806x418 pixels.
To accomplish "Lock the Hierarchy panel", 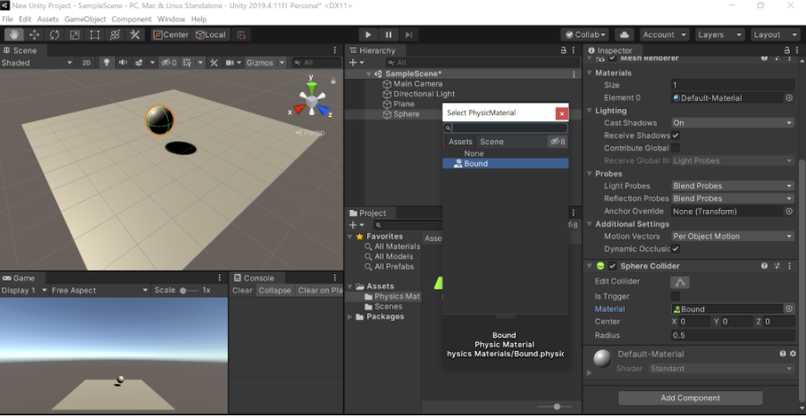I will point(563,50).
